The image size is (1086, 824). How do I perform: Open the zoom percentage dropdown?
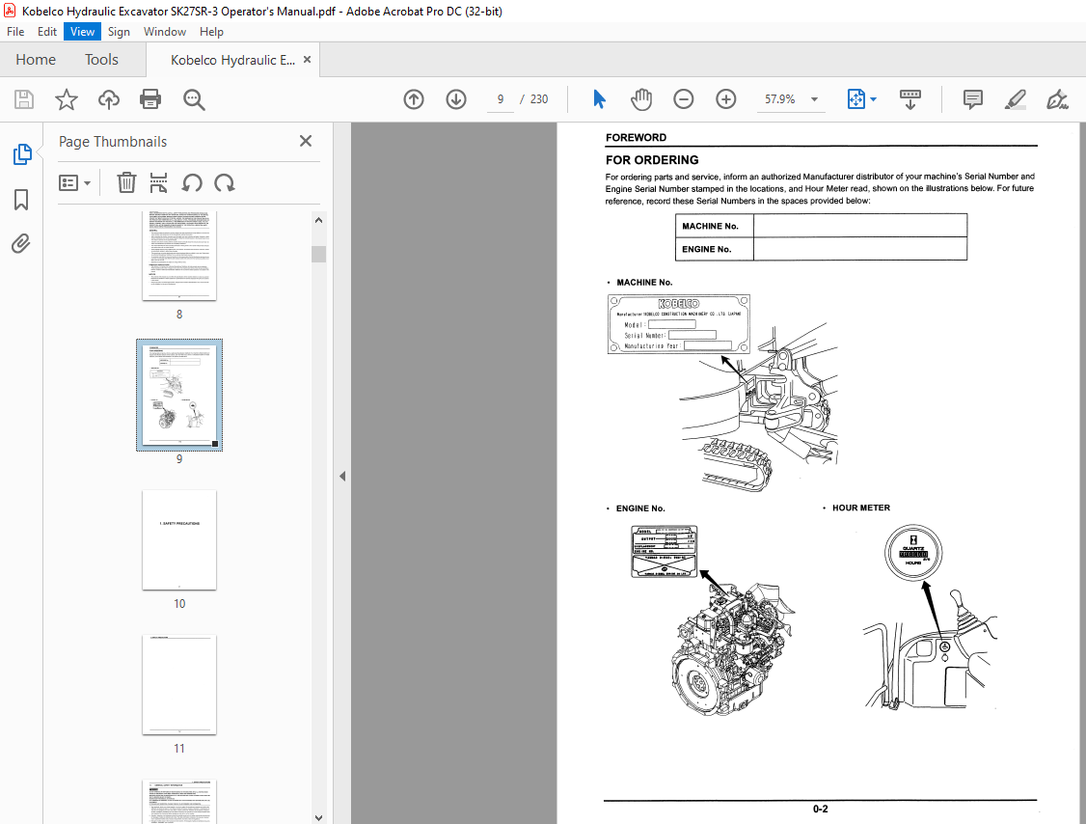pyautogui.click(x=814, y=99)
